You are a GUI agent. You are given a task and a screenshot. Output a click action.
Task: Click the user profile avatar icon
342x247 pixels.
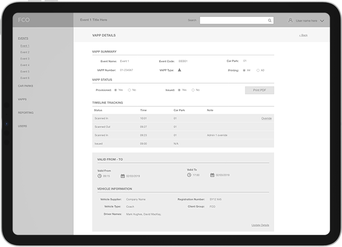tap(290, 20)
